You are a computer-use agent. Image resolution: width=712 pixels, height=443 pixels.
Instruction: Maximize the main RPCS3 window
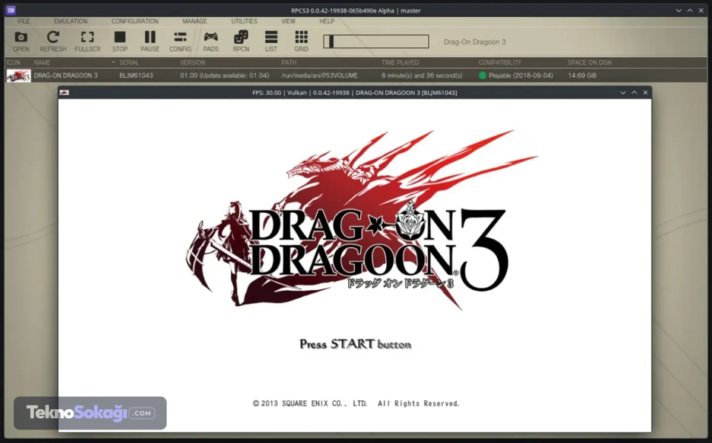point(690,10)
